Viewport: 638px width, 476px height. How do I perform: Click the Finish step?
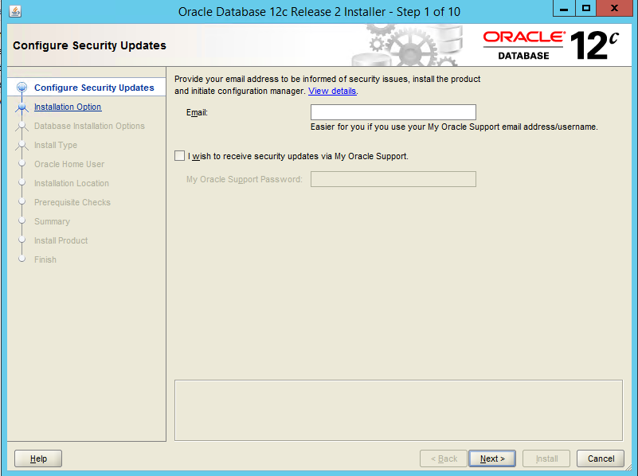(x=45, y=259)
